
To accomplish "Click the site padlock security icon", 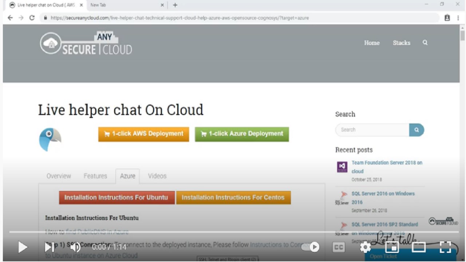I will (x=46, y=17).
